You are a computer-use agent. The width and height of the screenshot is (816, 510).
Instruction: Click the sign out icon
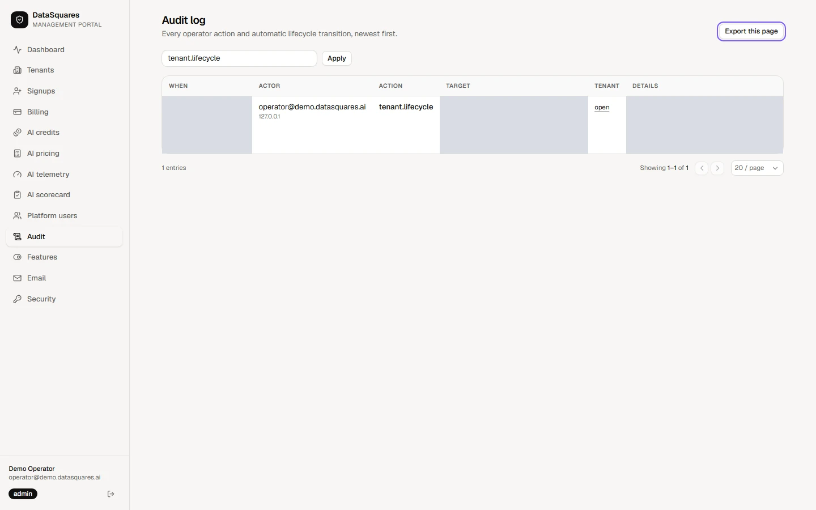point(111,494)
